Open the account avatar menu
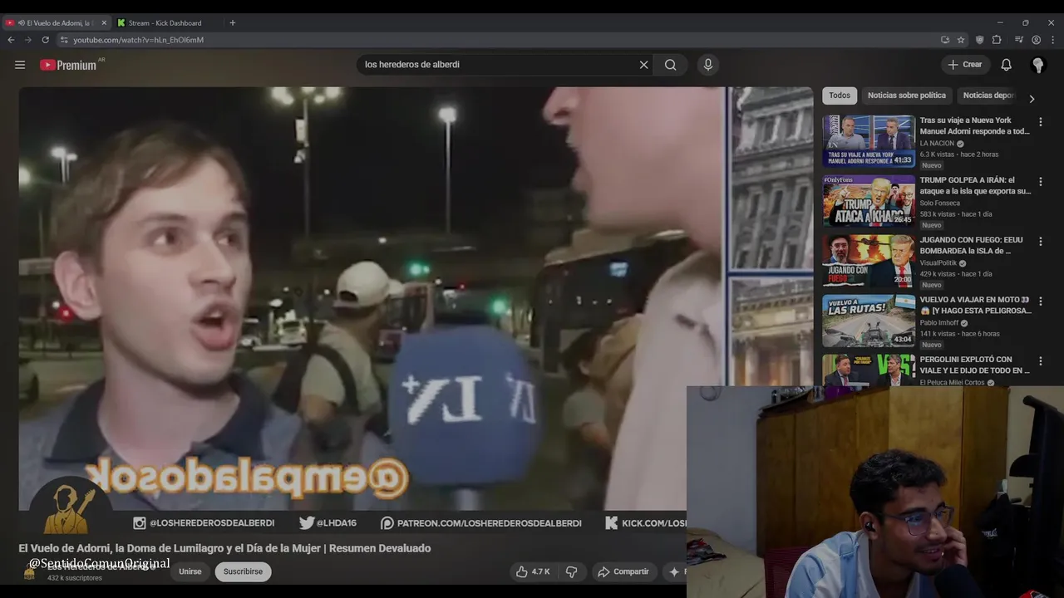Screen dimensions: 1064x598 (1037, 65)
